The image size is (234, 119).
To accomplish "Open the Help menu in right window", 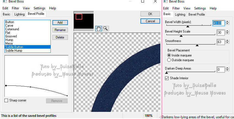I will pos(213,8).
